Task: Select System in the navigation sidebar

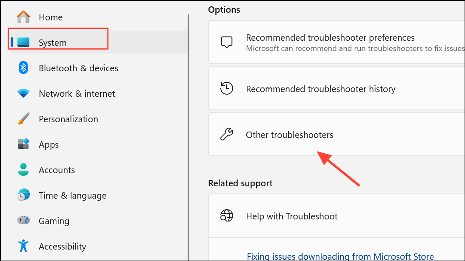Action: point(52,42)
